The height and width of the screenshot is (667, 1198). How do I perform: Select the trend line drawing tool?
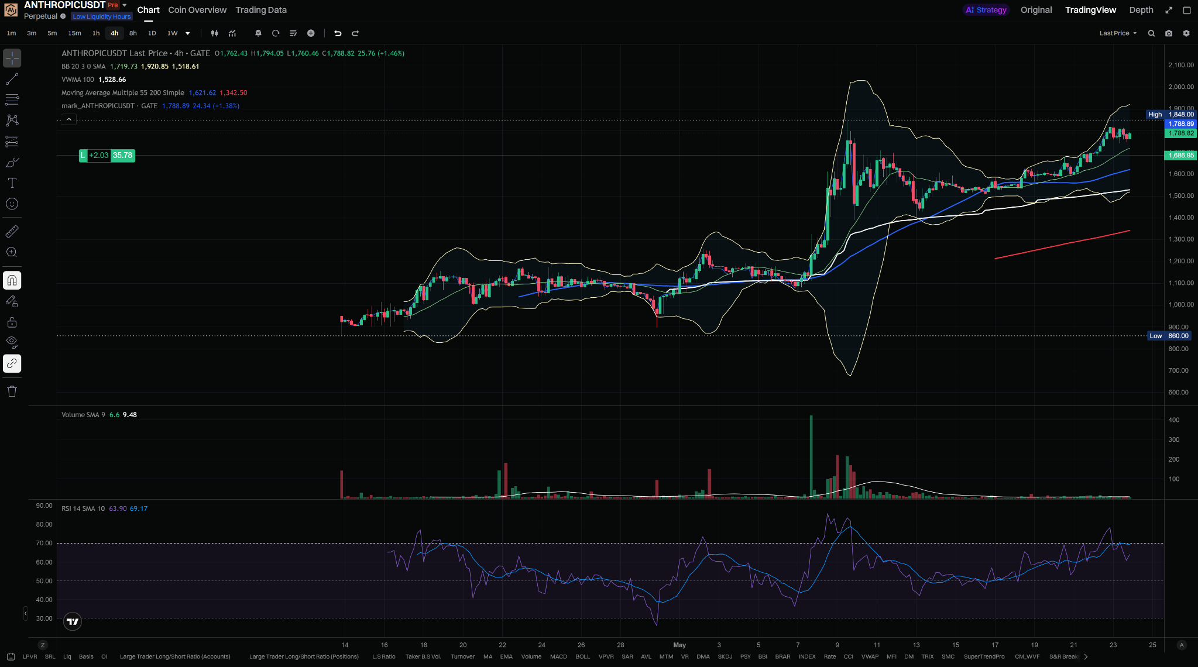point(12,79)
